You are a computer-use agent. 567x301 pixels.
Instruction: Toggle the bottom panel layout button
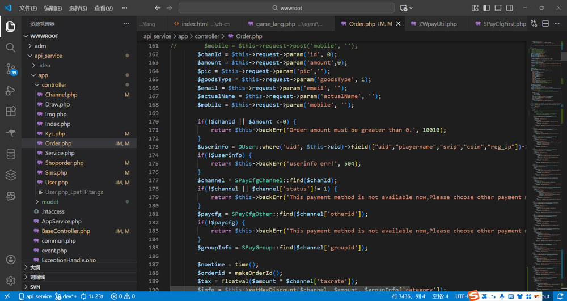click(x=498, y=8)
